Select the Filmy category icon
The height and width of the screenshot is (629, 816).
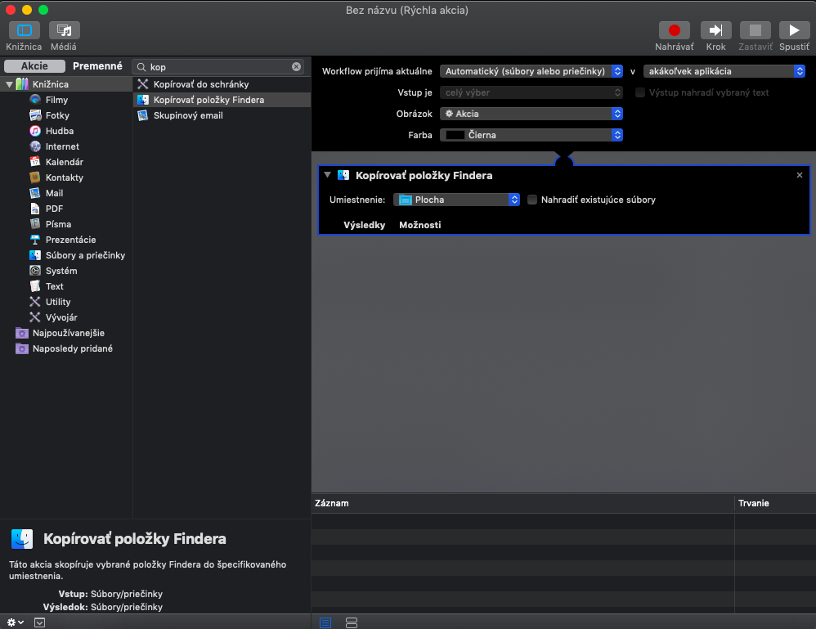[35, 100]
